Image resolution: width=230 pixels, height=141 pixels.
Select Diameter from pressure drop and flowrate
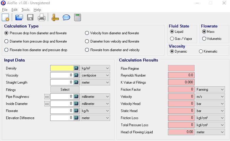click(x=6, y=41)
